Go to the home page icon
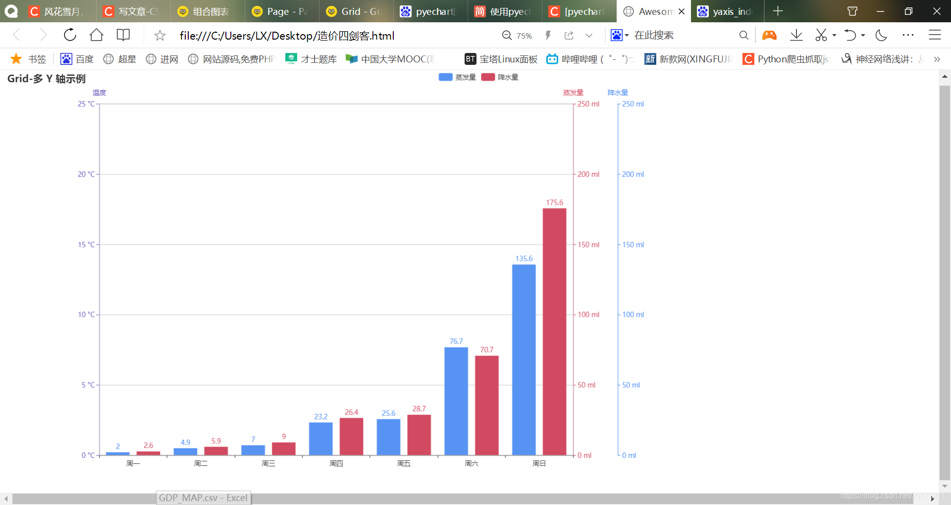This screenshot has height=505, width=951. tap(96, 35)
